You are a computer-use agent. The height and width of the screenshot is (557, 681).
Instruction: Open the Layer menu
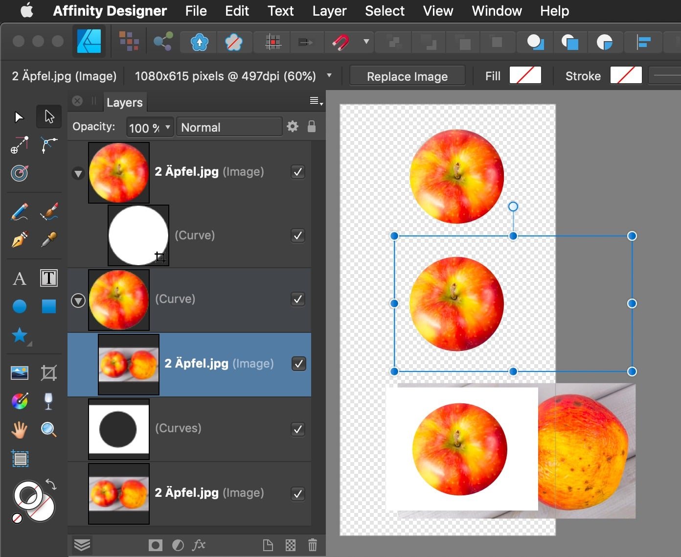coord(329,11)
